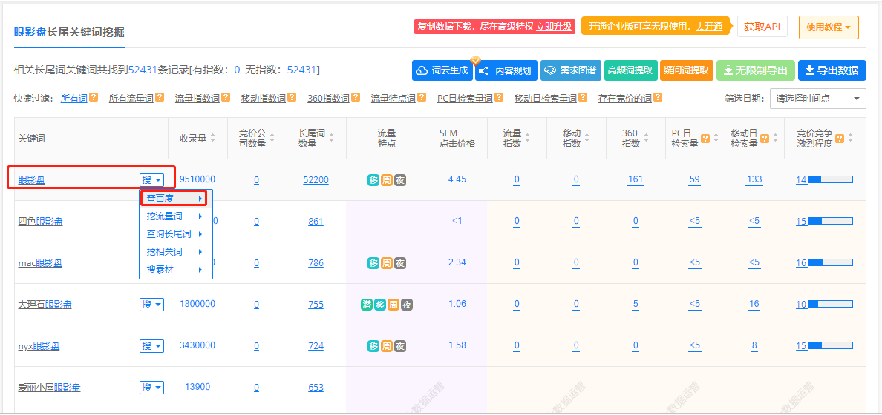
Task: Open the 眼影盘 keyword link
Action: (31, 180)
